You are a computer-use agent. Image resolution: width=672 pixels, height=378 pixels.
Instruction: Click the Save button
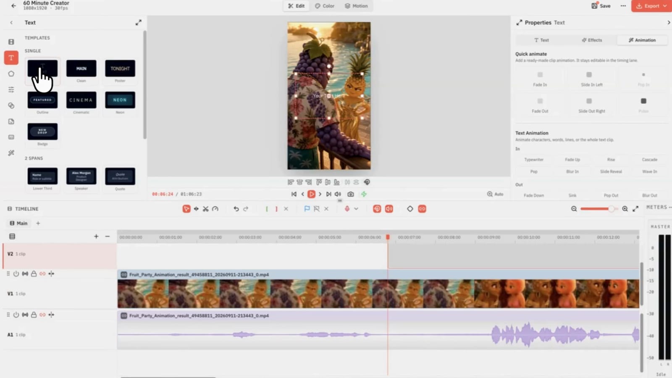click(x=601, y=6)
